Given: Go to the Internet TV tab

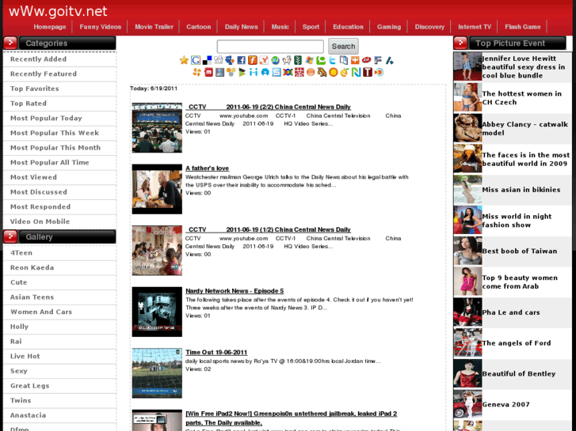Looking at the screenshot, I should [x=474, y=27].
